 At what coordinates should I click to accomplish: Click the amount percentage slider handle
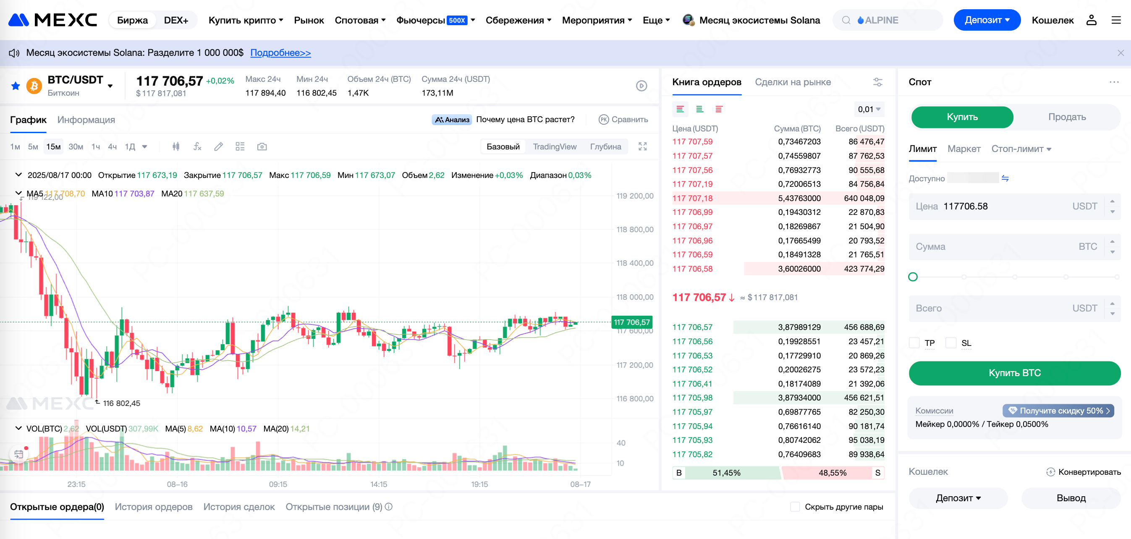pyautogui.click(x=913, y=277)
